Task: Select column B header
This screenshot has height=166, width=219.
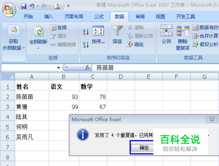Action: (64, 77)
